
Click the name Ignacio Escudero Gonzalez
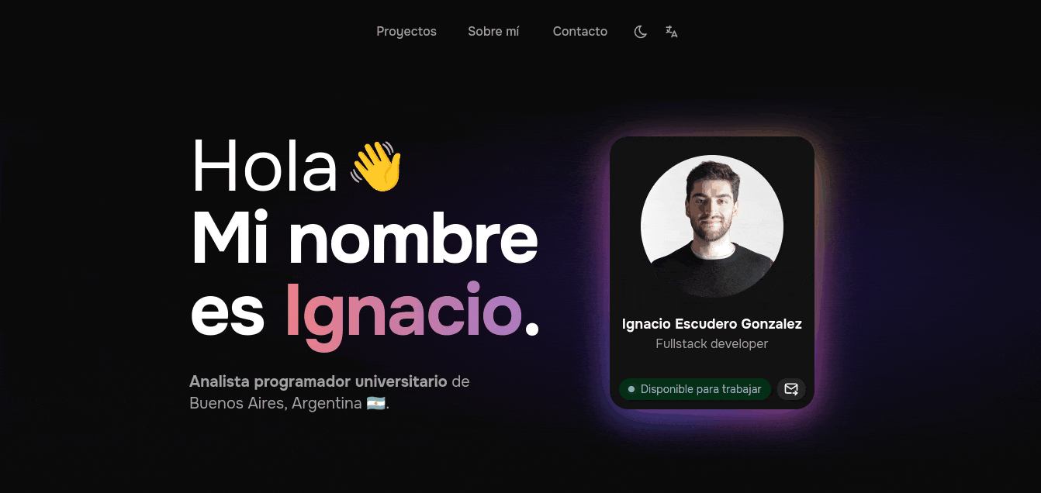click(712, 324)
